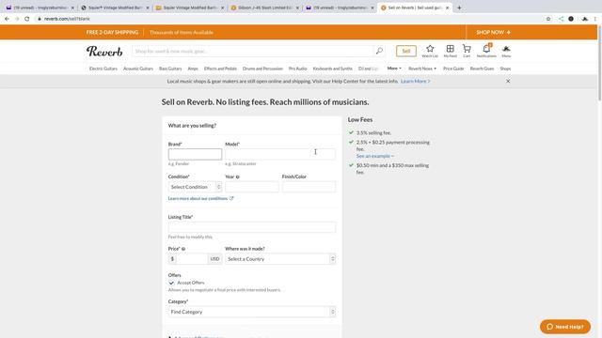Image resolution: width=602 pixels, height=338 pixels.
Task: Expand the More navigation menu
Action: (x=394, y=69)
